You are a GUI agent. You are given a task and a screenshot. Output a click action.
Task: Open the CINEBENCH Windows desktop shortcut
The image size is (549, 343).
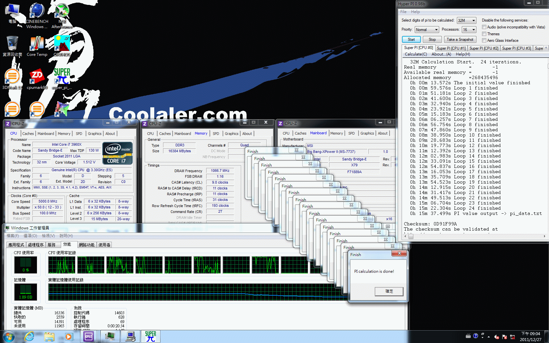(37, 15)
